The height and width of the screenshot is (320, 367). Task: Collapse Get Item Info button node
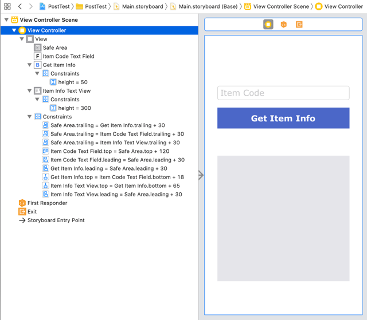tap(29, 65)
